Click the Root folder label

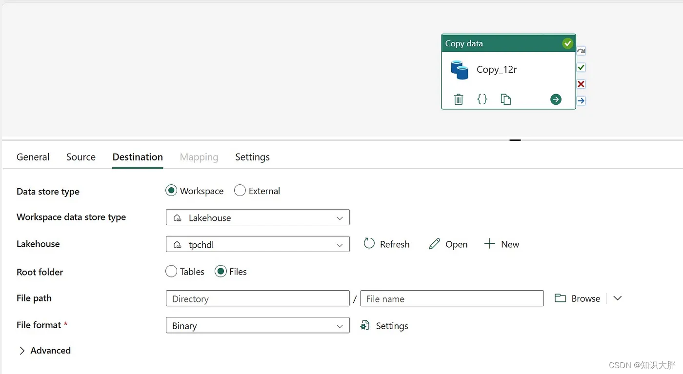tap(40, 272)
